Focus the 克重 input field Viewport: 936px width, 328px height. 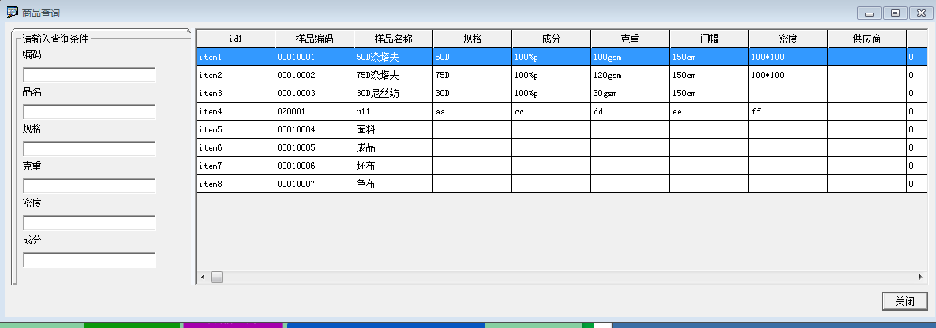click(89, 185)
